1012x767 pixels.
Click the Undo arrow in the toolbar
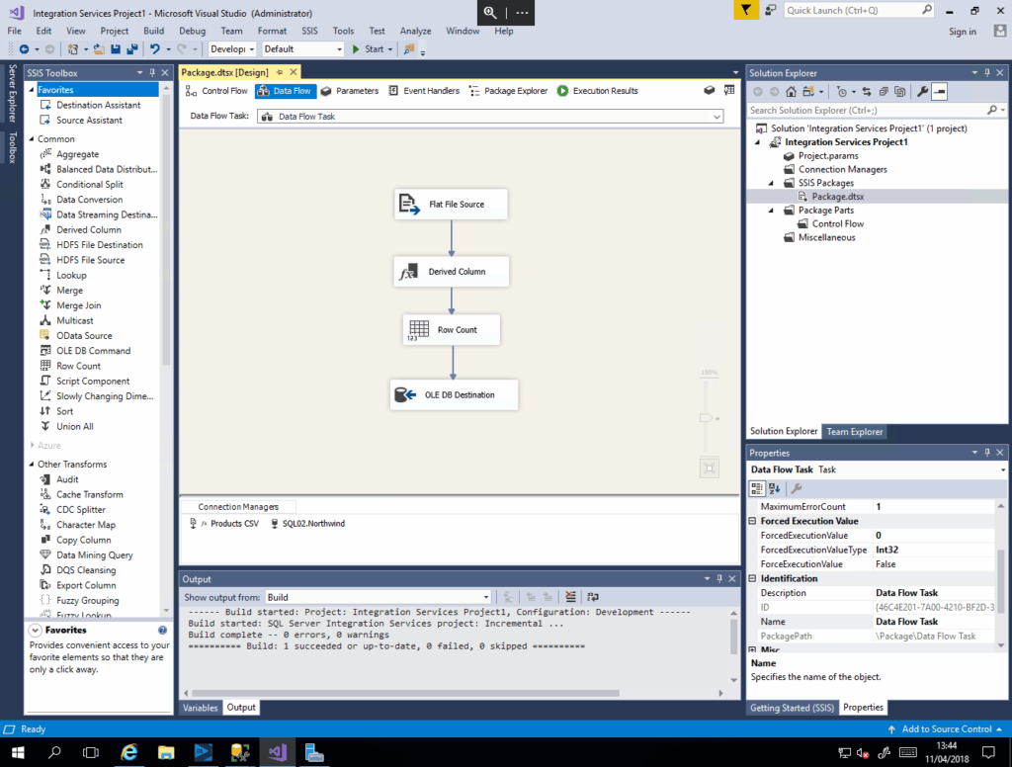click(155, 48)
